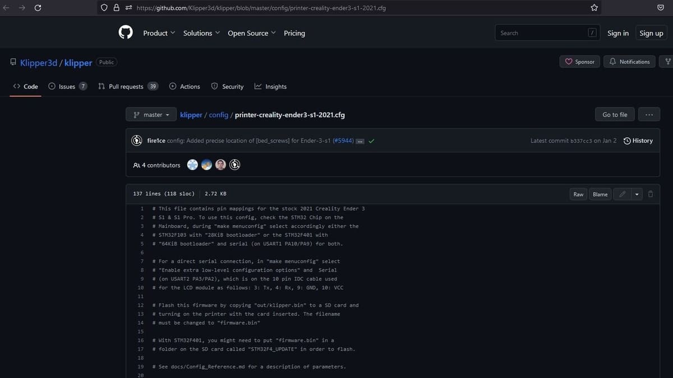The image size is (673, 378).
Task: Click the trash delete file icon
Action: 651,194
